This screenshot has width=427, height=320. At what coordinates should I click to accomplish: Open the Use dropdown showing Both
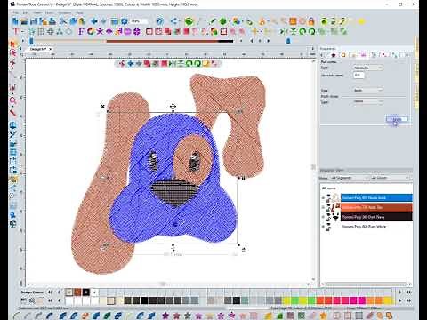click(367, 90)
